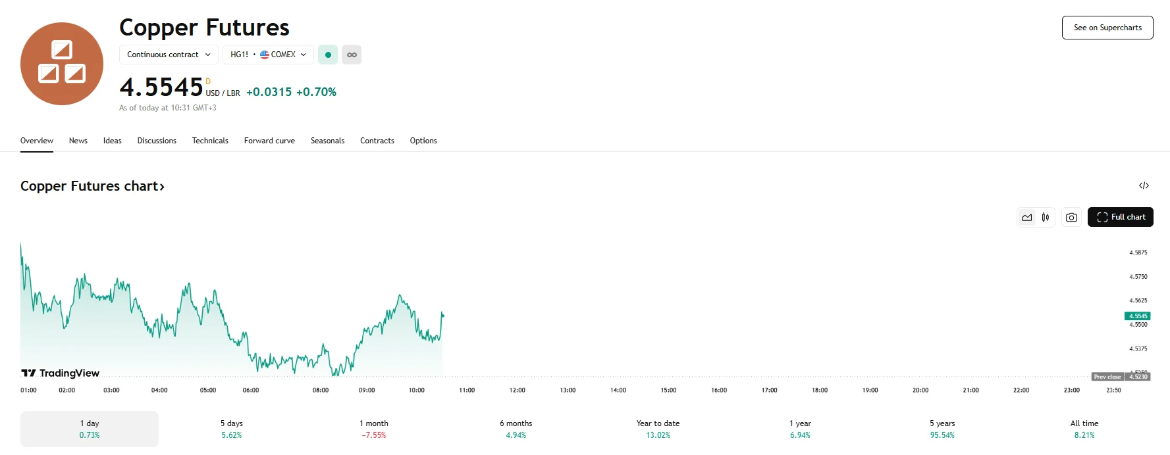Screen dimensions: 1170x455
Task: Click See on Supercharts button
Action: (1107, 28)
